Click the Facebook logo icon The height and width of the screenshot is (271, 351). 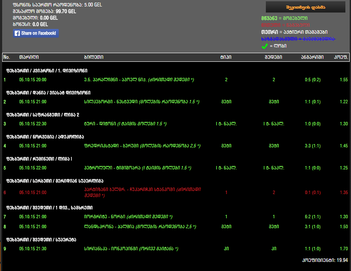tap(17, 33)
